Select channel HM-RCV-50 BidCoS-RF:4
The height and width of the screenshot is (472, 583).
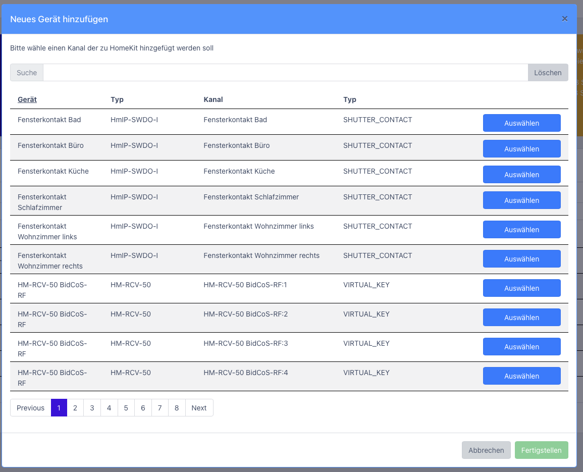521,376
